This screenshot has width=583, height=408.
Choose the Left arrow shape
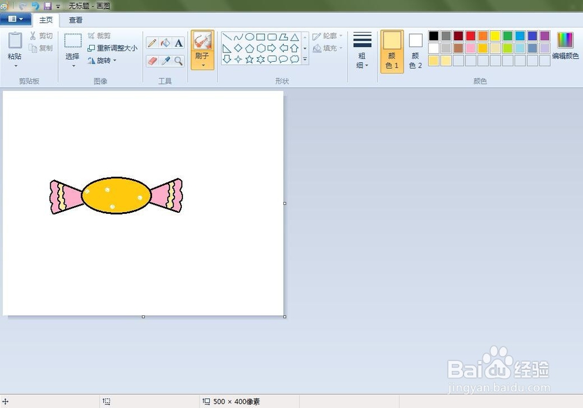pos(283,48)
